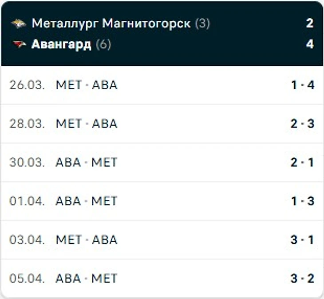The image size is (324, 299).
Task: Open the 30.03. ABA - MET match
Action: (x=162, y=162)
